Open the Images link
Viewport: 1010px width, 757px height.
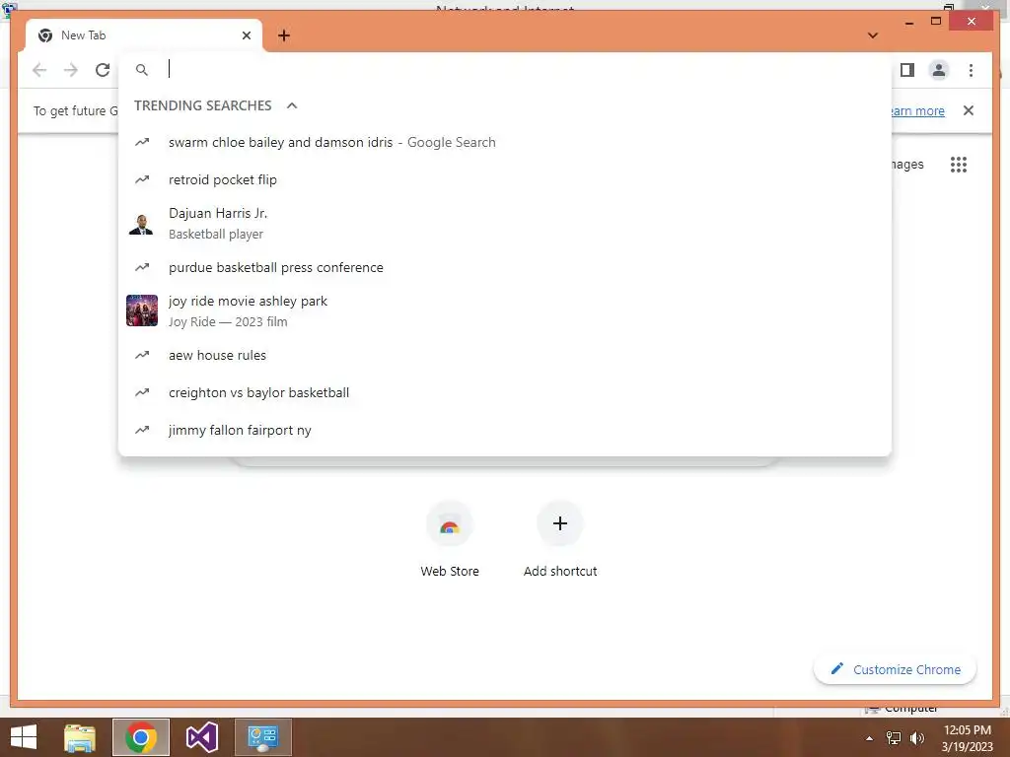(907, 165)
